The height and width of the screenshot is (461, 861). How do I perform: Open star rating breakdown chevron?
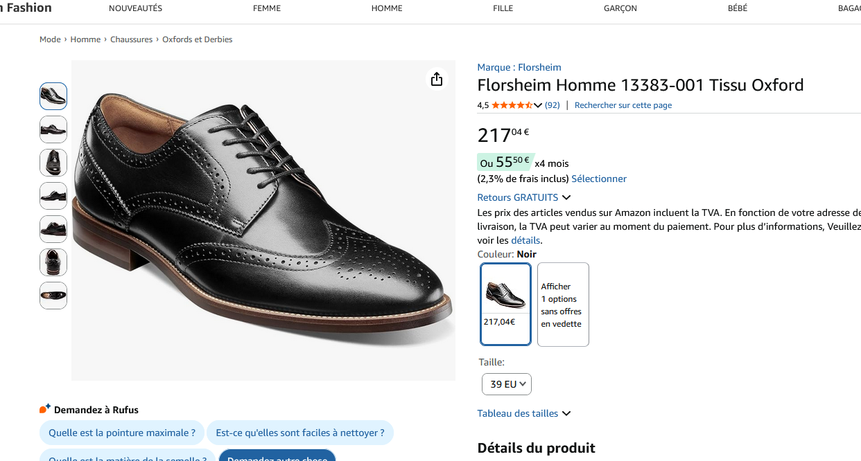point(538,105)
